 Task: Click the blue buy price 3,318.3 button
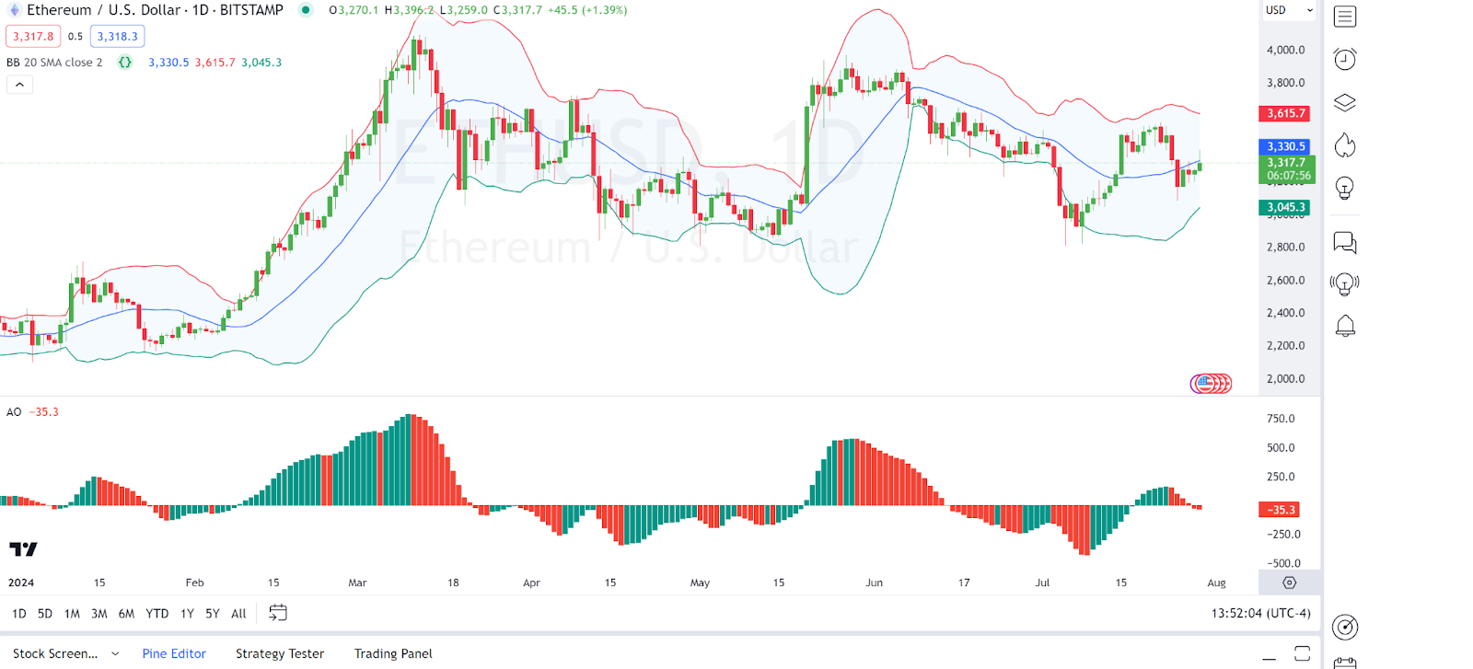tap(118, 37)
